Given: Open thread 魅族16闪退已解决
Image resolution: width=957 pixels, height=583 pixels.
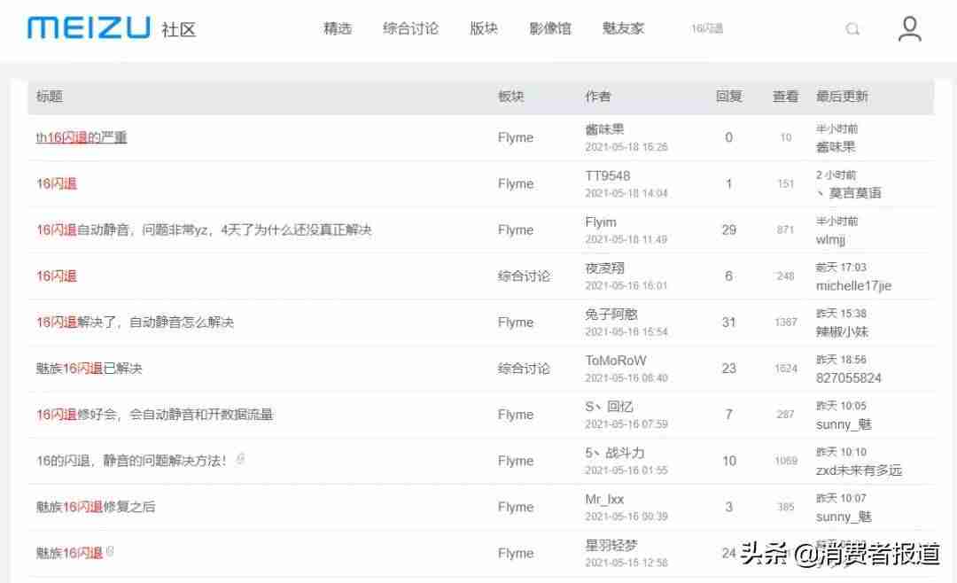Looking at the screenshot, I should pos(89,368).
